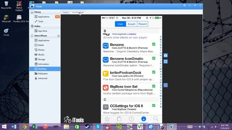This screenshot has width=232, height=130.
Task: Open the Advanced sidebar icon
Action: (36, 78)
